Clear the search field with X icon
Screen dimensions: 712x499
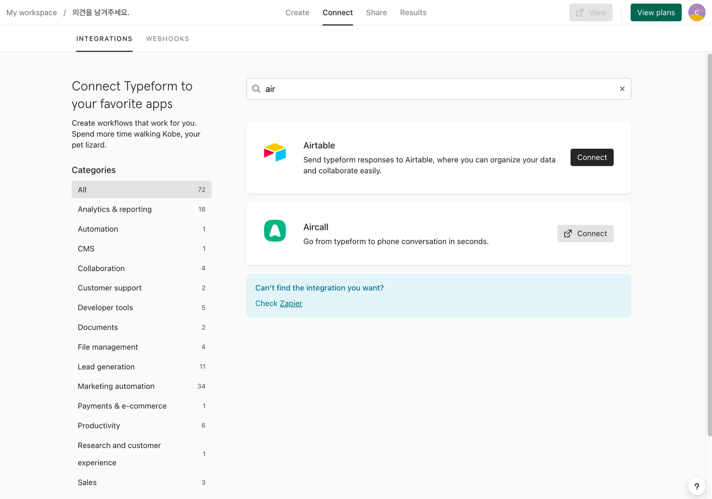[x=622, y=89]
